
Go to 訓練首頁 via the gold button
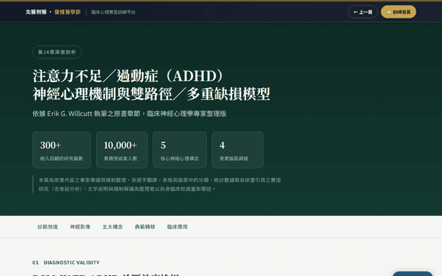[398, 12]
